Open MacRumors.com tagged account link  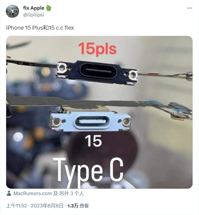coord(33,193)
